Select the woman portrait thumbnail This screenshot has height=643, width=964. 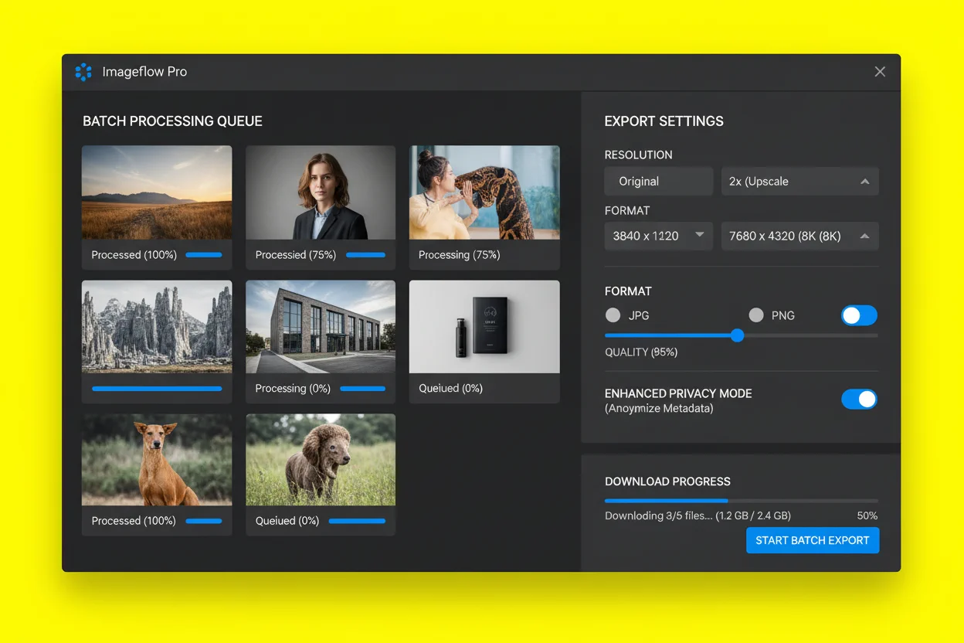[321, 192]
